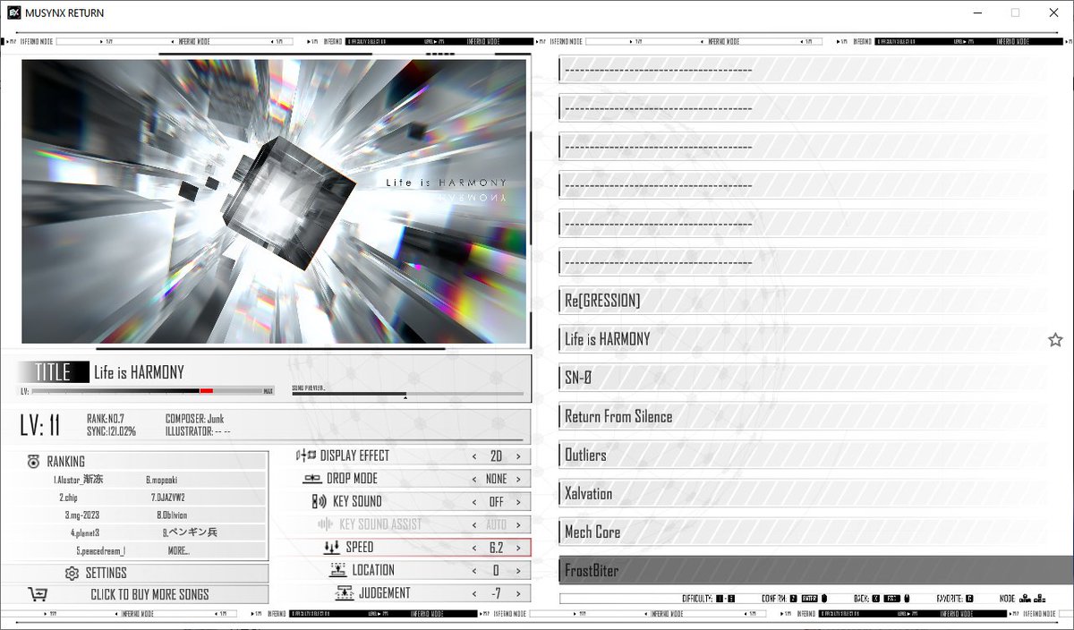Open MORE.. in the ranking list
The width and height of the screenshot is (1074, 630).
[178, 551]
